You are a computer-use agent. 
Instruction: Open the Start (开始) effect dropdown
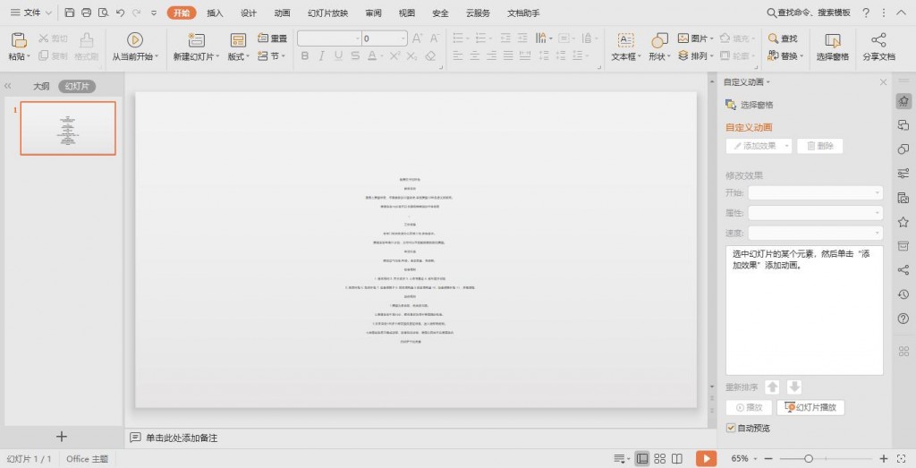coord(816,192)
